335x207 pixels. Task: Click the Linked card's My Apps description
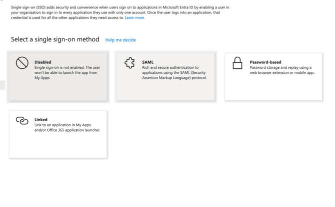point(67,128)
